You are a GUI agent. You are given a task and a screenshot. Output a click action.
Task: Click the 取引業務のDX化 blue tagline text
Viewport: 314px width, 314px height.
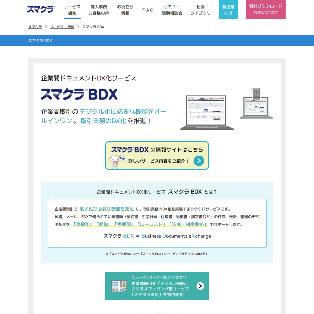pyautogui.click(x=103, y=121)
